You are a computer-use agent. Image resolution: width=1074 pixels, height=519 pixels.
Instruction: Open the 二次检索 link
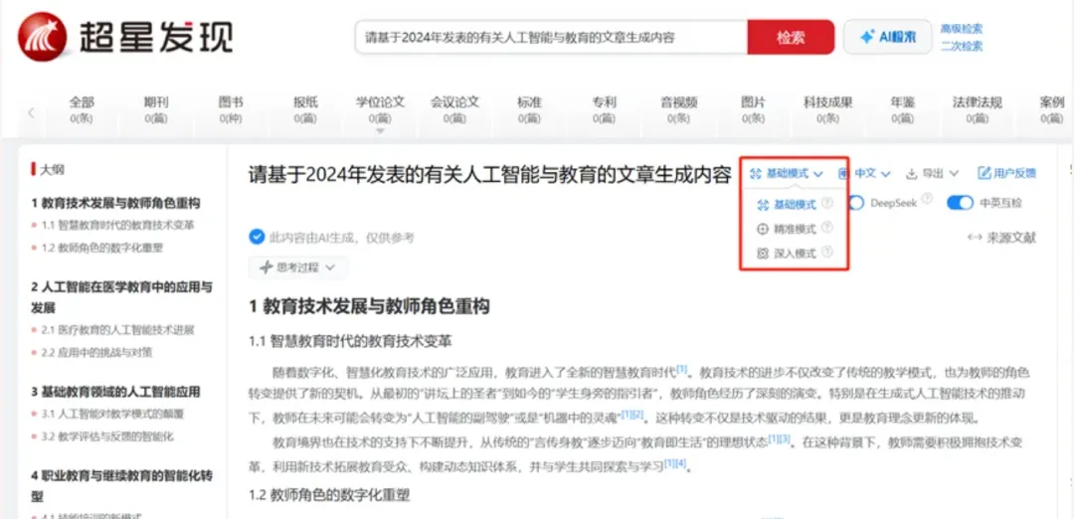coord(962,46)
